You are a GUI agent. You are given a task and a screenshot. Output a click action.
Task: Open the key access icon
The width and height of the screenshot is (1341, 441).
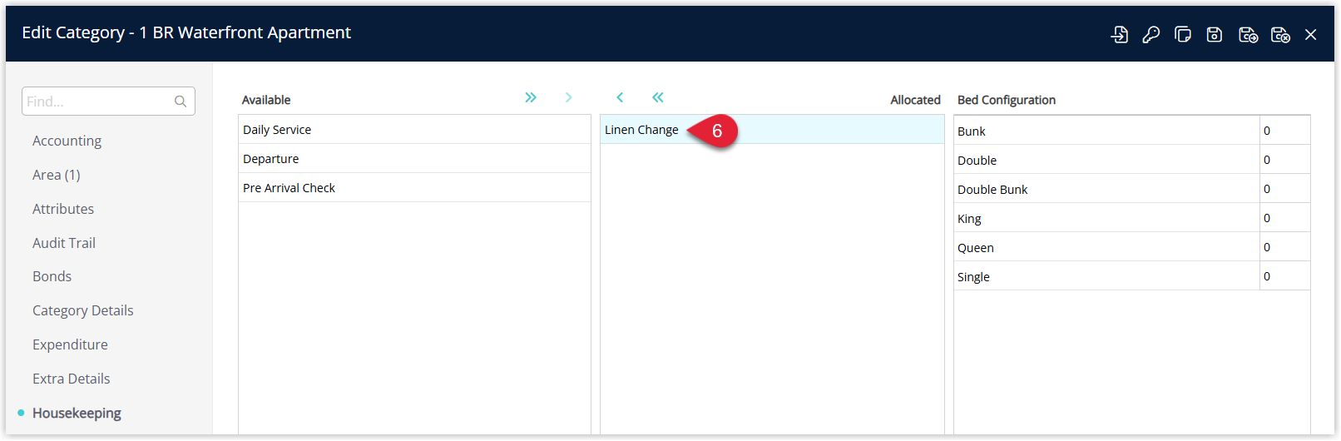pos(1151,34)
